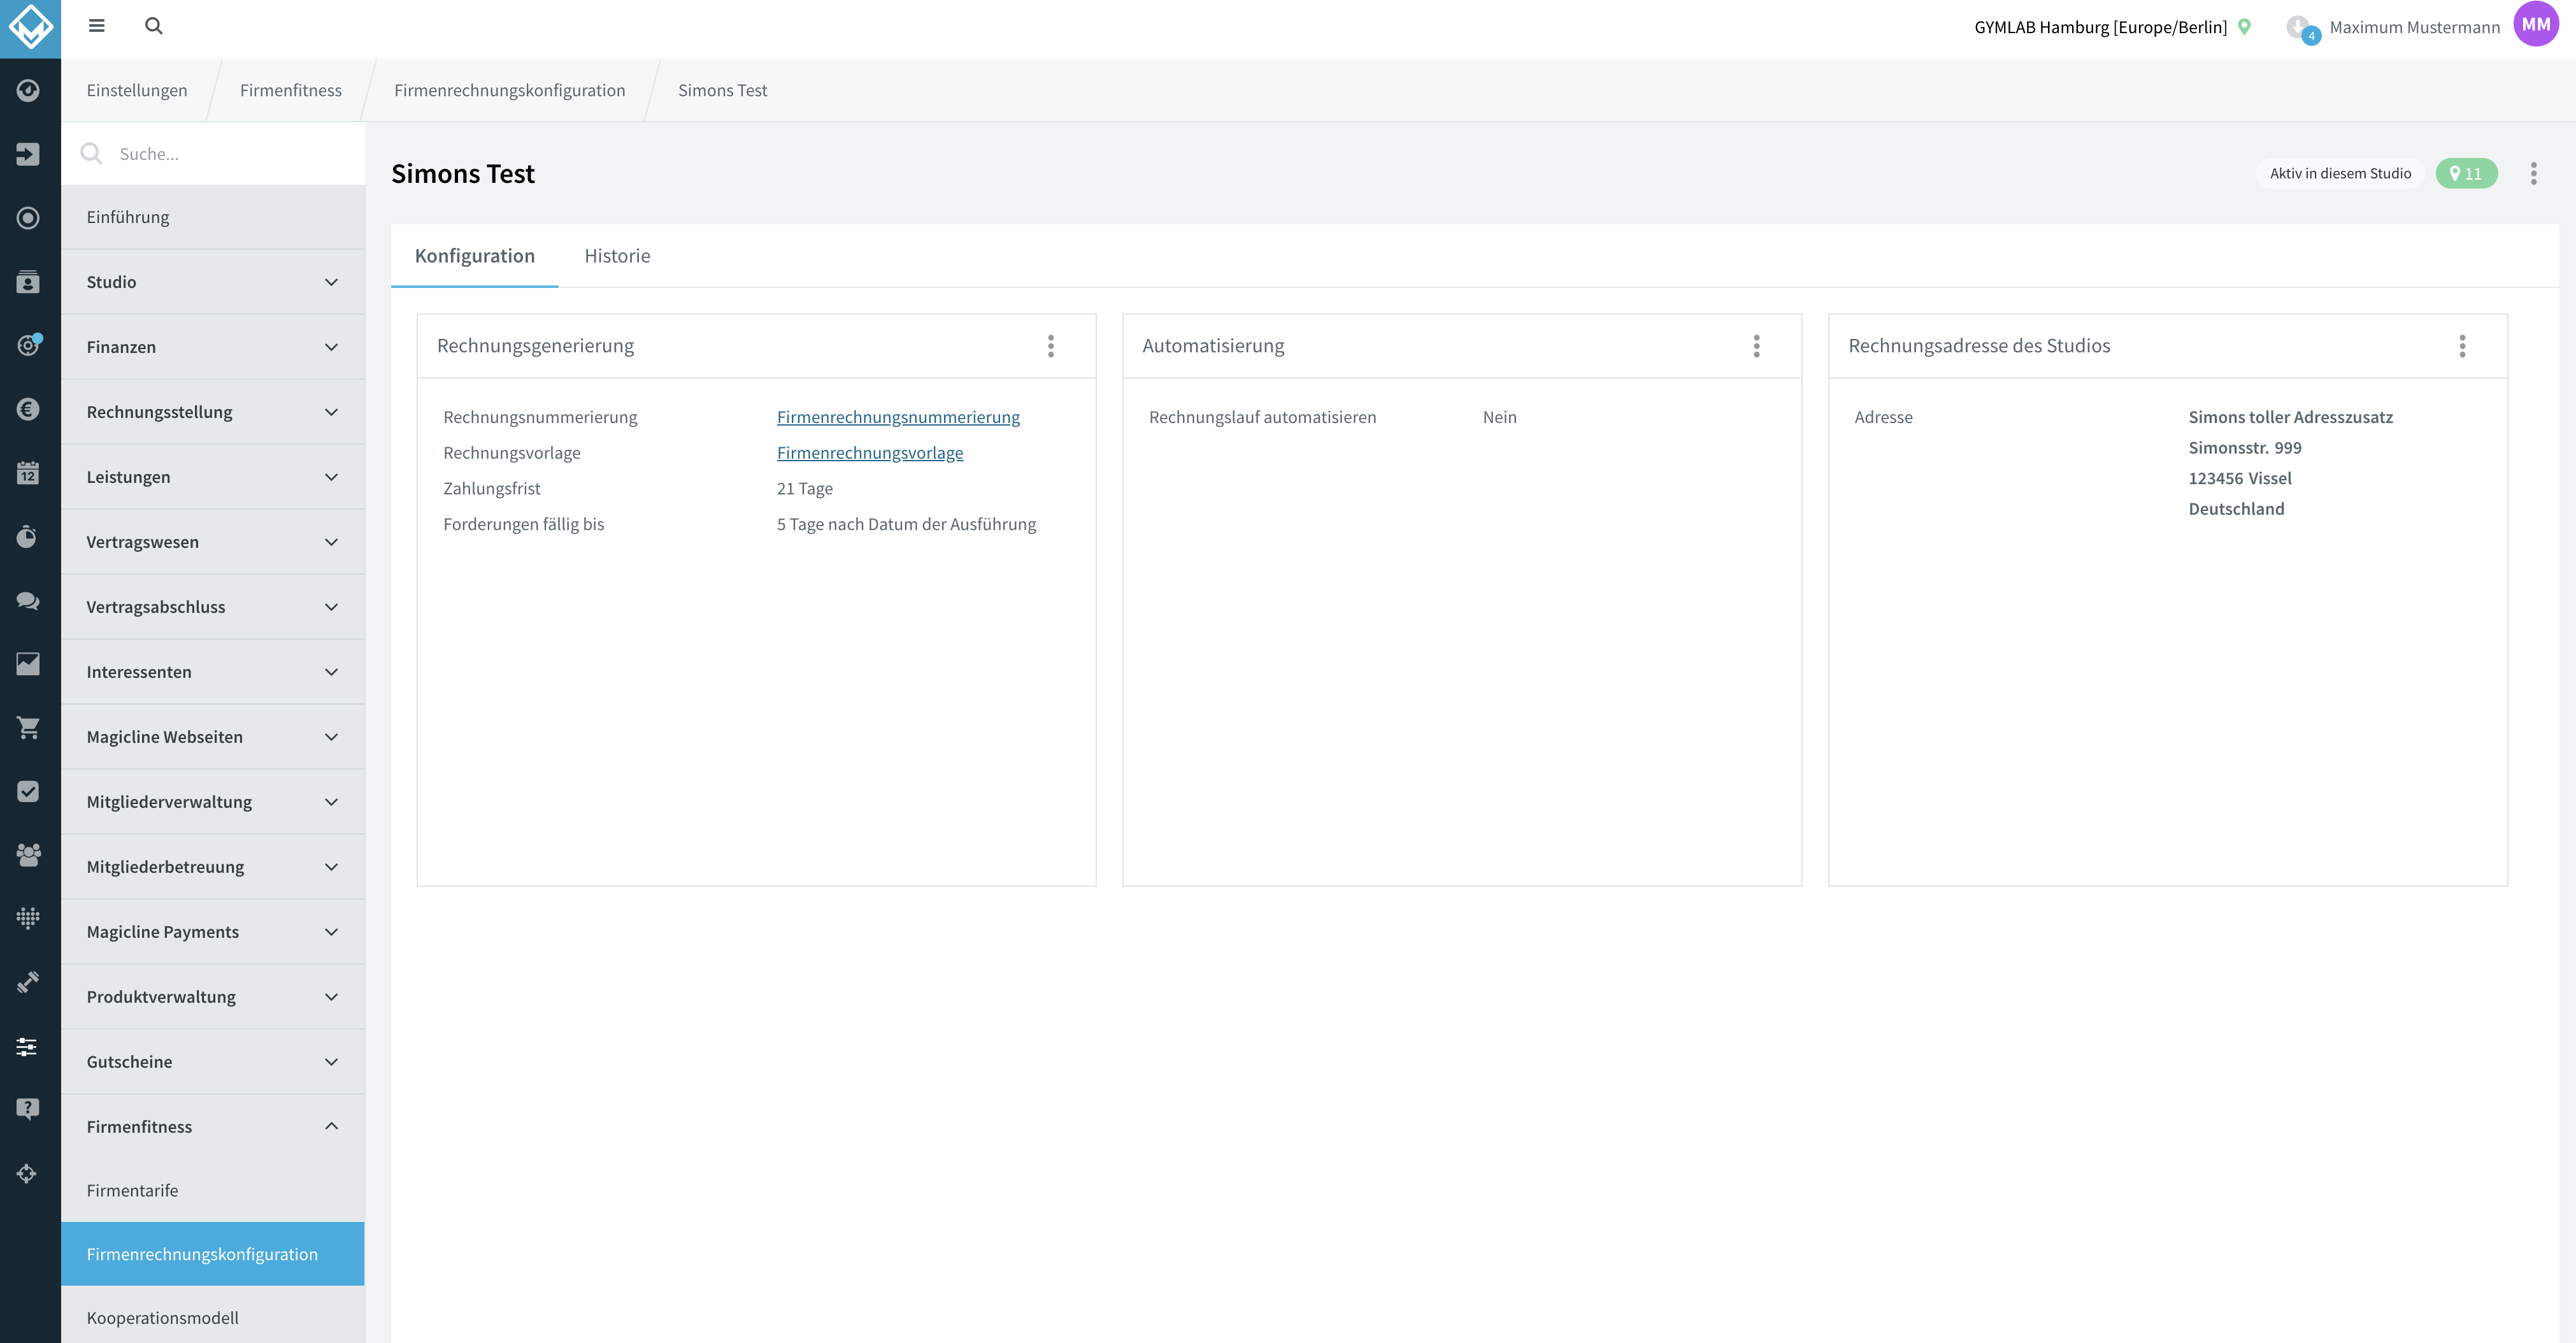The height and width of the screenshot is (1343, 2576).
Task: Open the euro finance icon in sidebar
Action: tap(28, 409)
